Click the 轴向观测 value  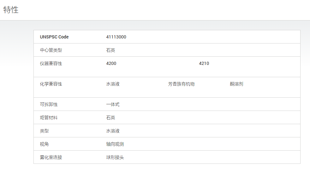tap(115, 144)
